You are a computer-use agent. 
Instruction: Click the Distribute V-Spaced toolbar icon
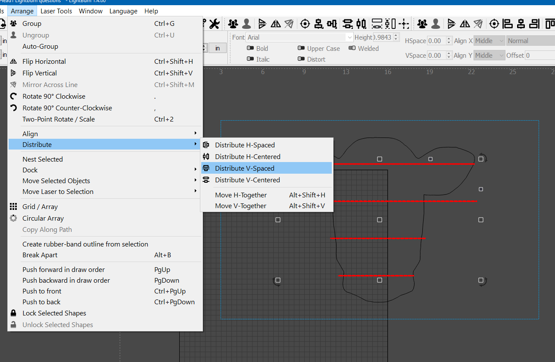coord(347,24)
